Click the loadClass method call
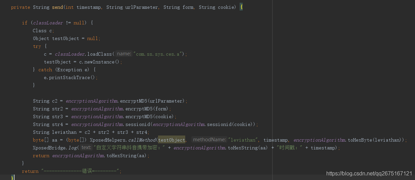 pos(100,54)
